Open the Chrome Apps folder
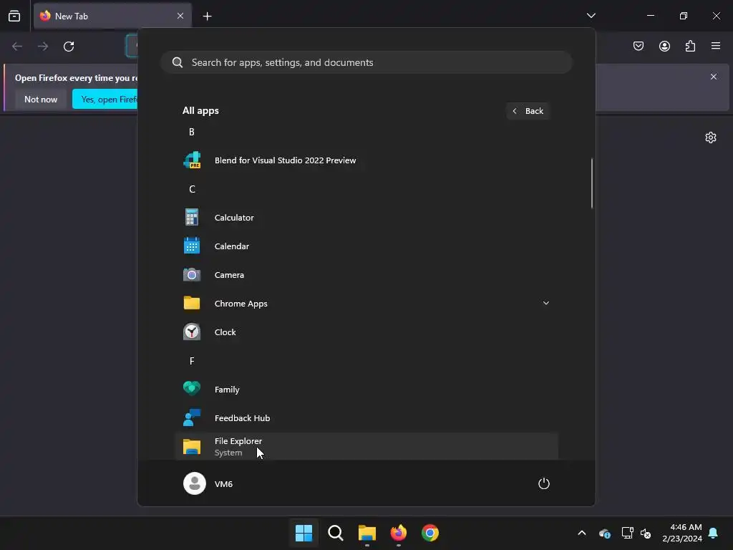 pyautogui.click(x=366, y=304)
